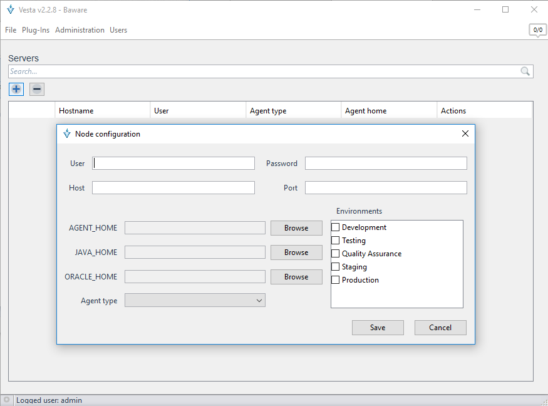Open the Plug-Ins menu
Viewport: 548px width, 406px height.
point(36,30)
